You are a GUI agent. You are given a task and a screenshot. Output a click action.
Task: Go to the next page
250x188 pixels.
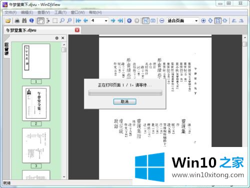pos(113,20)
